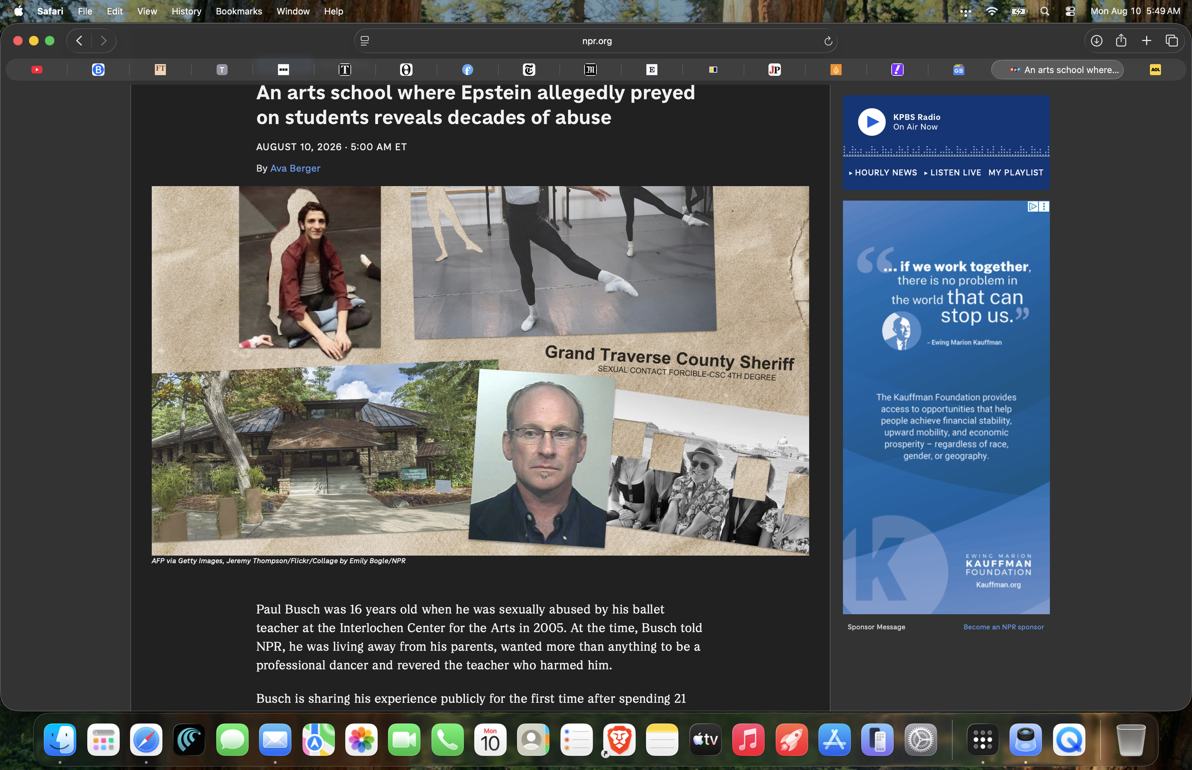
Task: Open the Window menu
Action: (x=293, y=11)
